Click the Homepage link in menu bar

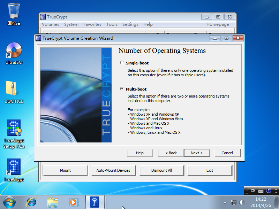(218, 24)
